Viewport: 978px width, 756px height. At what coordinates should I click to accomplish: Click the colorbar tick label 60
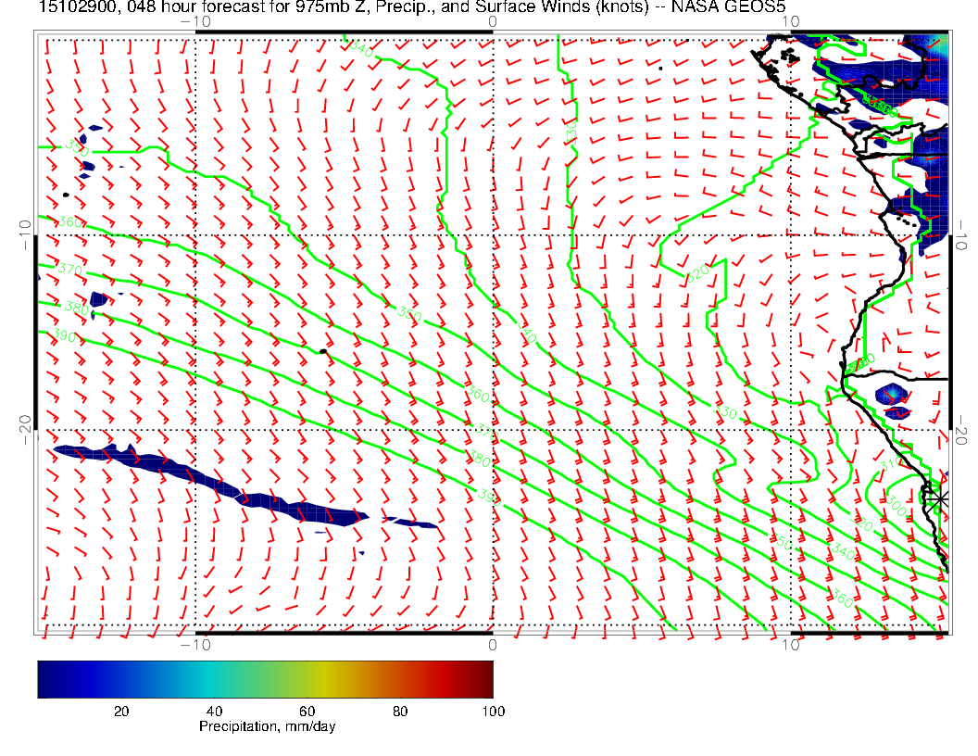307,712
